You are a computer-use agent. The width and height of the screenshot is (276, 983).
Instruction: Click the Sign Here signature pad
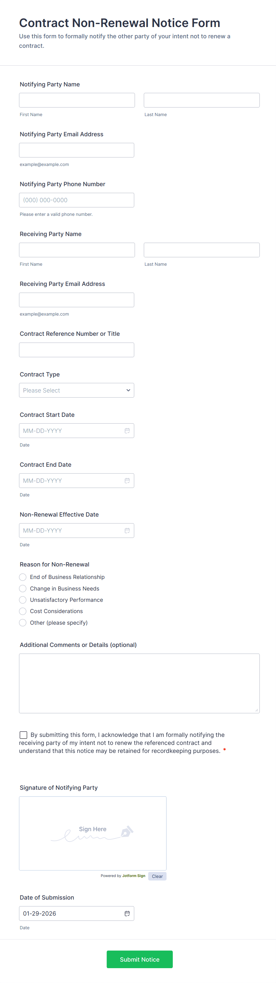pos(93,833)
